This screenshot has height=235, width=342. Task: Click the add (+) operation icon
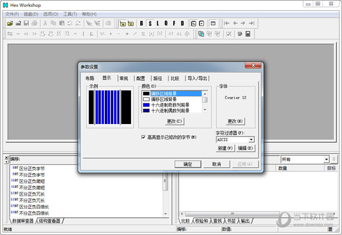click(x=111, y=34)
